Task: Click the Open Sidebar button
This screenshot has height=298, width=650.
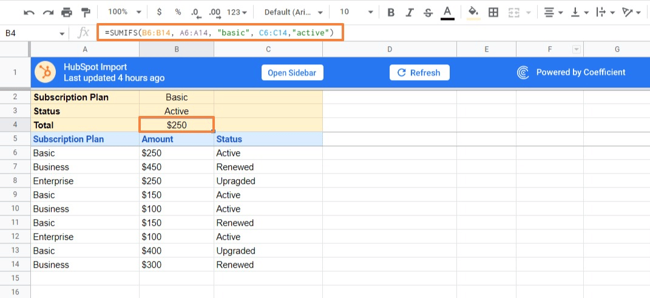Action: pos(293,73)
